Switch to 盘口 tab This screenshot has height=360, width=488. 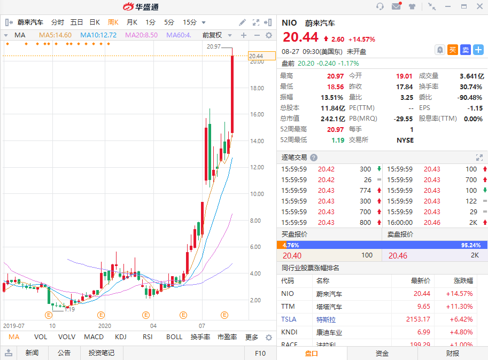[x=312, y=353]
